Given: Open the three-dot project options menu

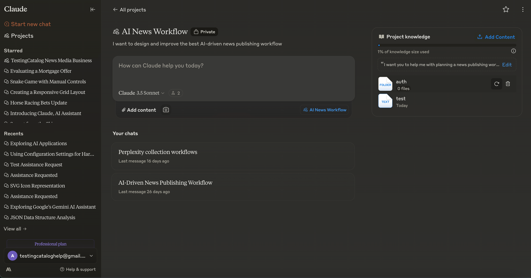Looking at the screenshot, I should pyautogui.click(x=523, y=10).
